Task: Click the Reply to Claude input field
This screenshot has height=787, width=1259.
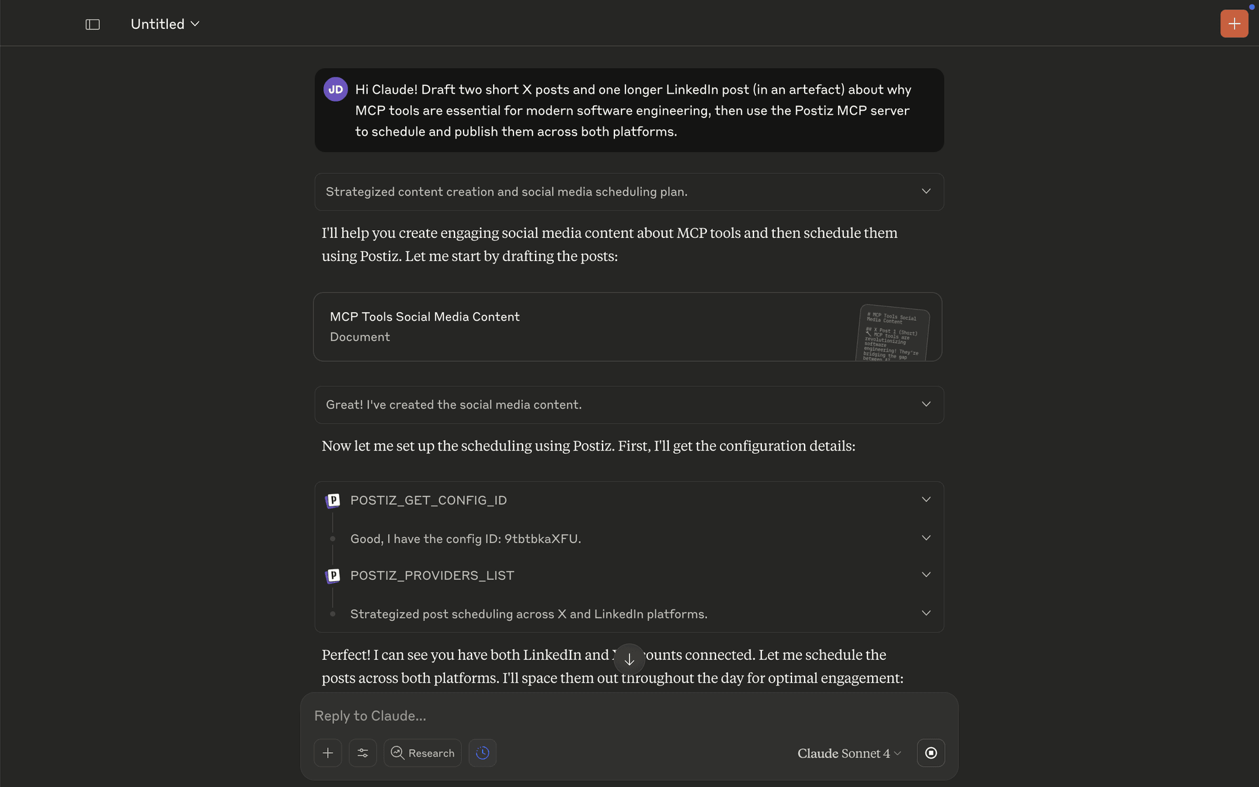Action: 590,716
